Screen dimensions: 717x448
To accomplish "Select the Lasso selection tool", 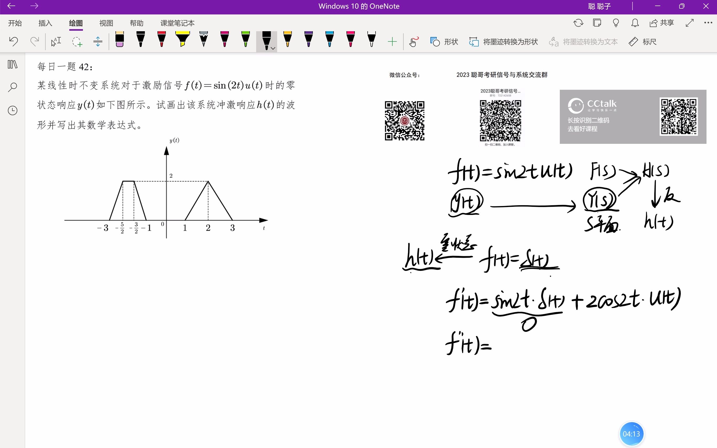I will coord(77,41).
